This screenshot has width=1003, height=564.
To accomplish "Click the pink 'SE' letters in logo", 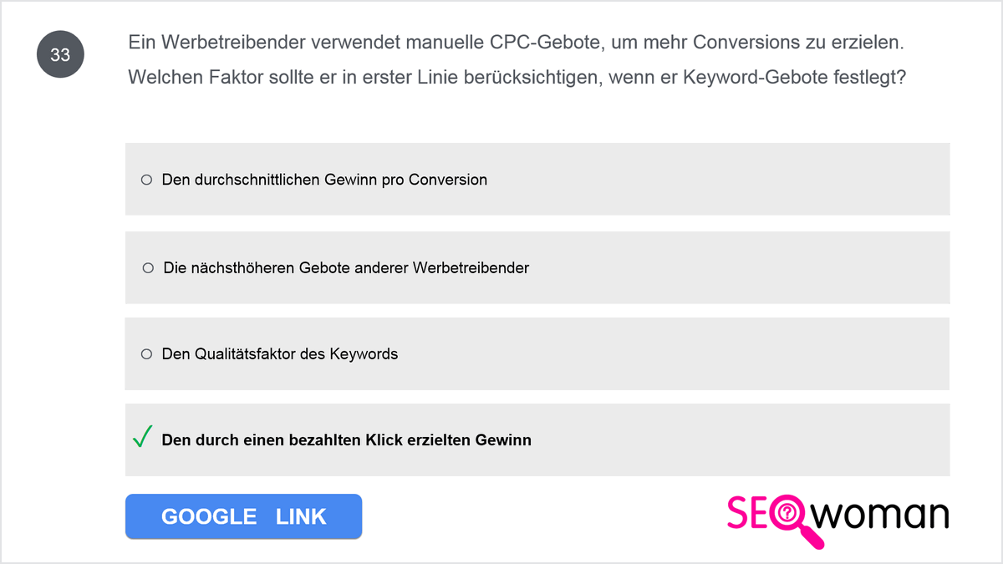I will click(748, 513).
